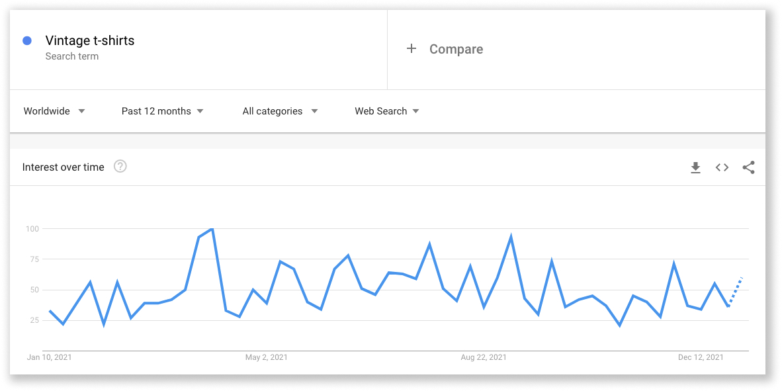Click the Share icon
Viewport: 782px width, 391px height.
(x=748, y=167)
